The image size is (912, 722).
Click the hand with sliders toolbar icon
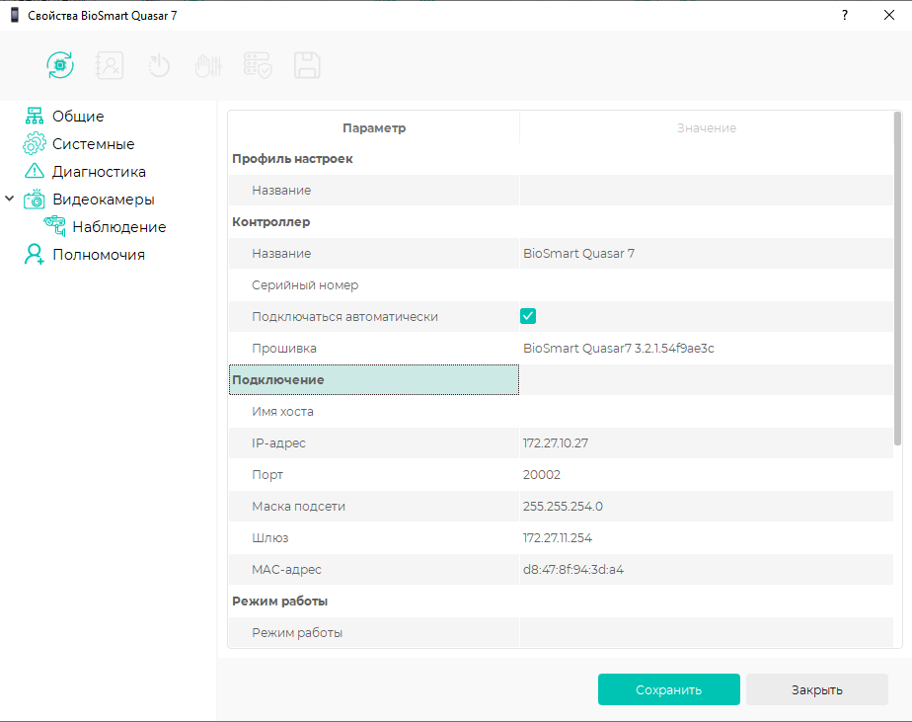(208, 65)
